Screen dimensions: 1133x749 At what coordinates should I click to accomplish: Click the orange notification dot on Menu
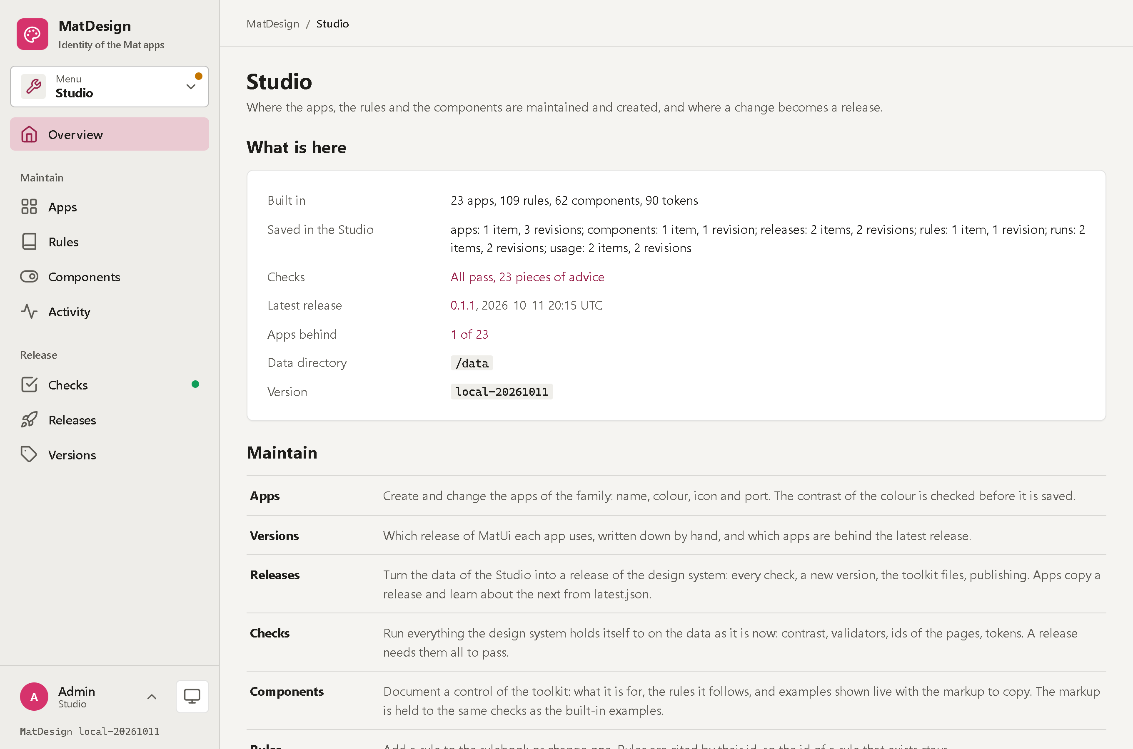tap(198, 76)
